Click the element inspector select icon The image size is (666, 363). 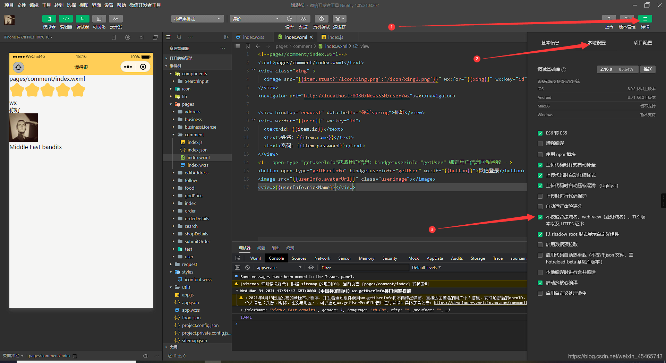tap(238, 258)
